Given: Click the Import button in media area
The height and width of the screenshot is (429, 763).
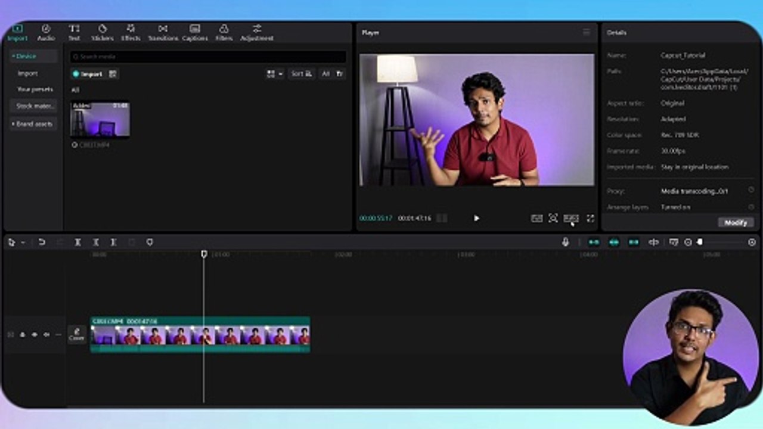Looking at the screenshot, I should click(x=87, y=74).
